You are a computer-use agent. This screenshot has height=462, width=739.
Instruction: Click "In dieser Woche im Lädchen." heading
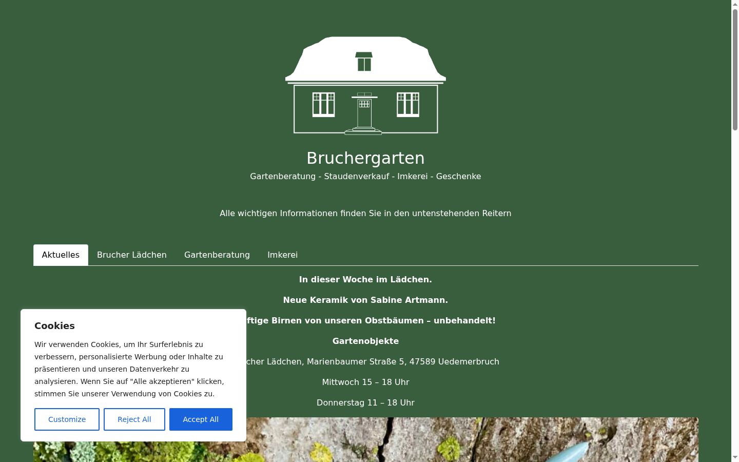[x=365, y=280]
